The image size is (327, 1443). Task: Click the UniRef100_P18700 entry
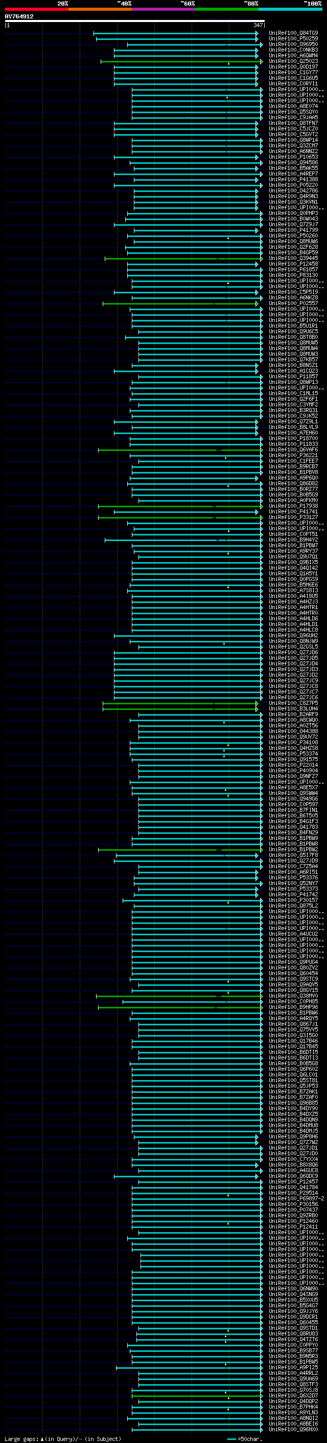coord(293,439)
